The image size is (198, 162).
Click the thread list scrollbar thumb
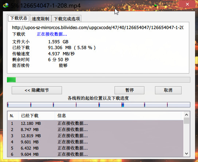pos(186,121)
